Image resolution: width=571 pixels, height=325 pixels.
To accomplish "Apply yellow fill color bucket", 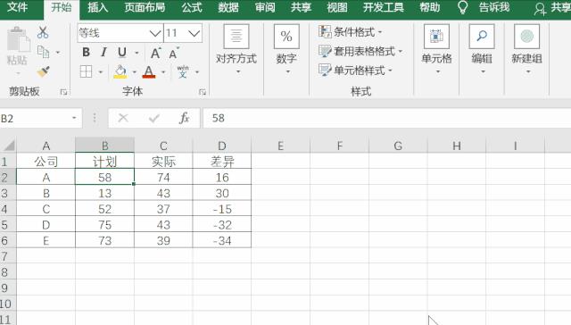I will coord(120,71).
